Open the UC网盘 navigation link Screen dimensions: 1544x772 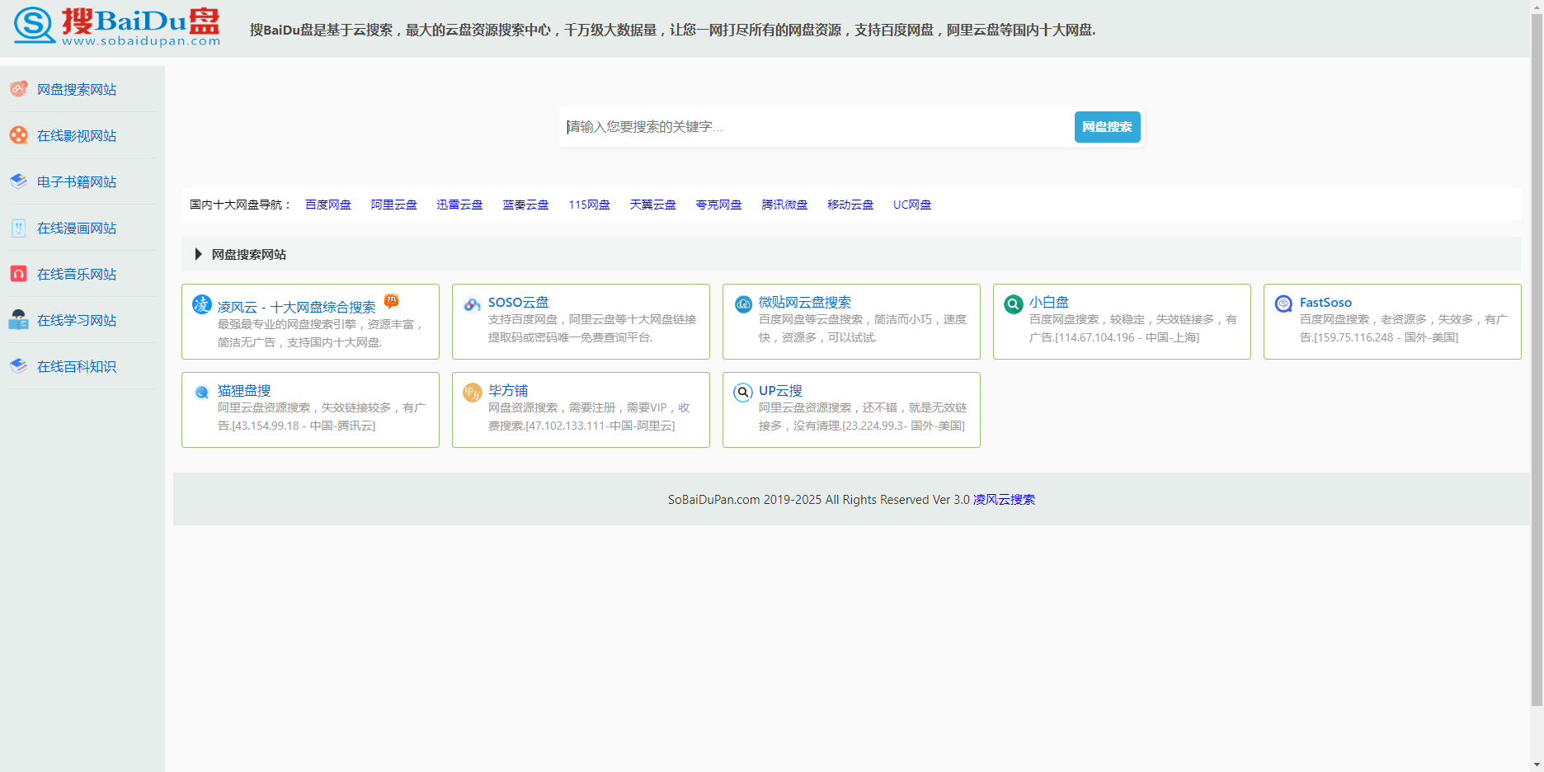pyautogui.click(x=912, y=205)
